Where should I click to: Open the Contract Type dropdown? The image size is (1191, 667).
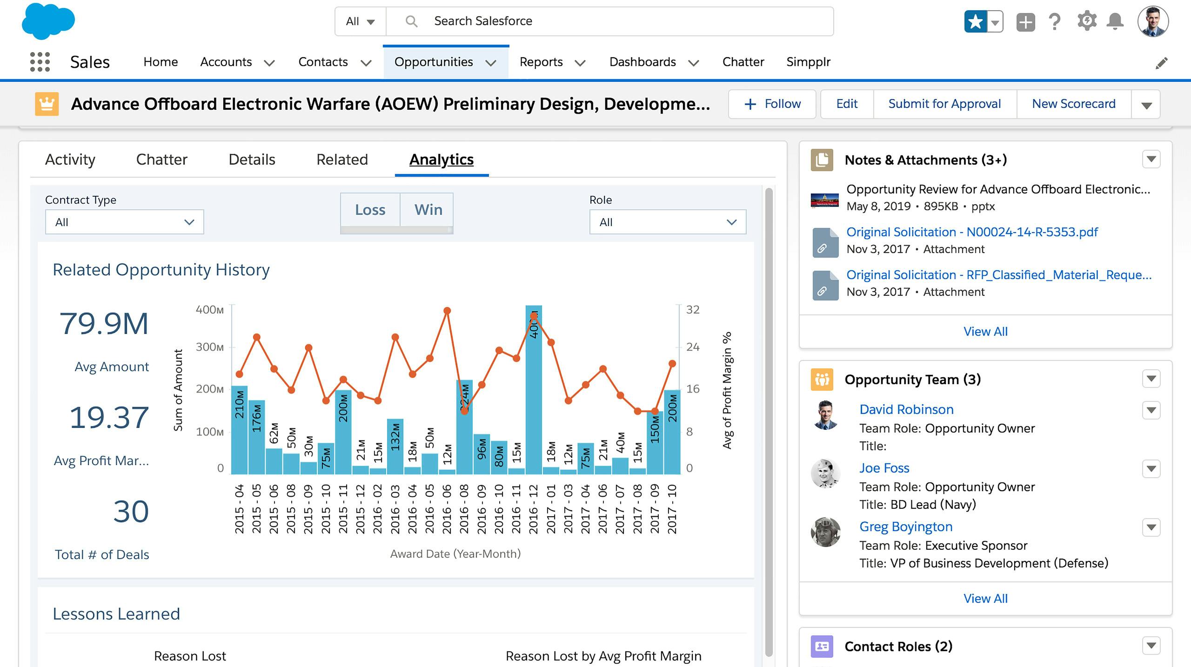[x=124, y=222]
